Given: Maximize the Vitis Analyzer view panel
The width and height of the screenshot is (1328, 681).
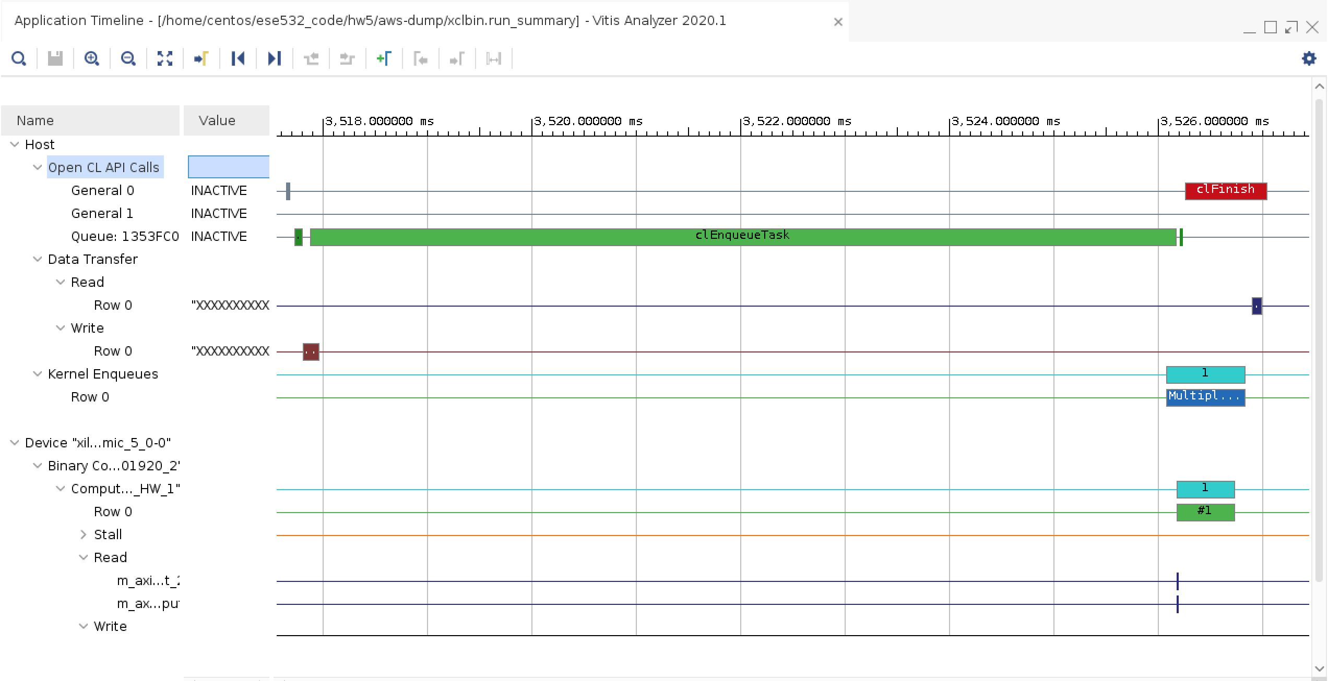Looking at the screenshot, I should tap(1270, 27).
